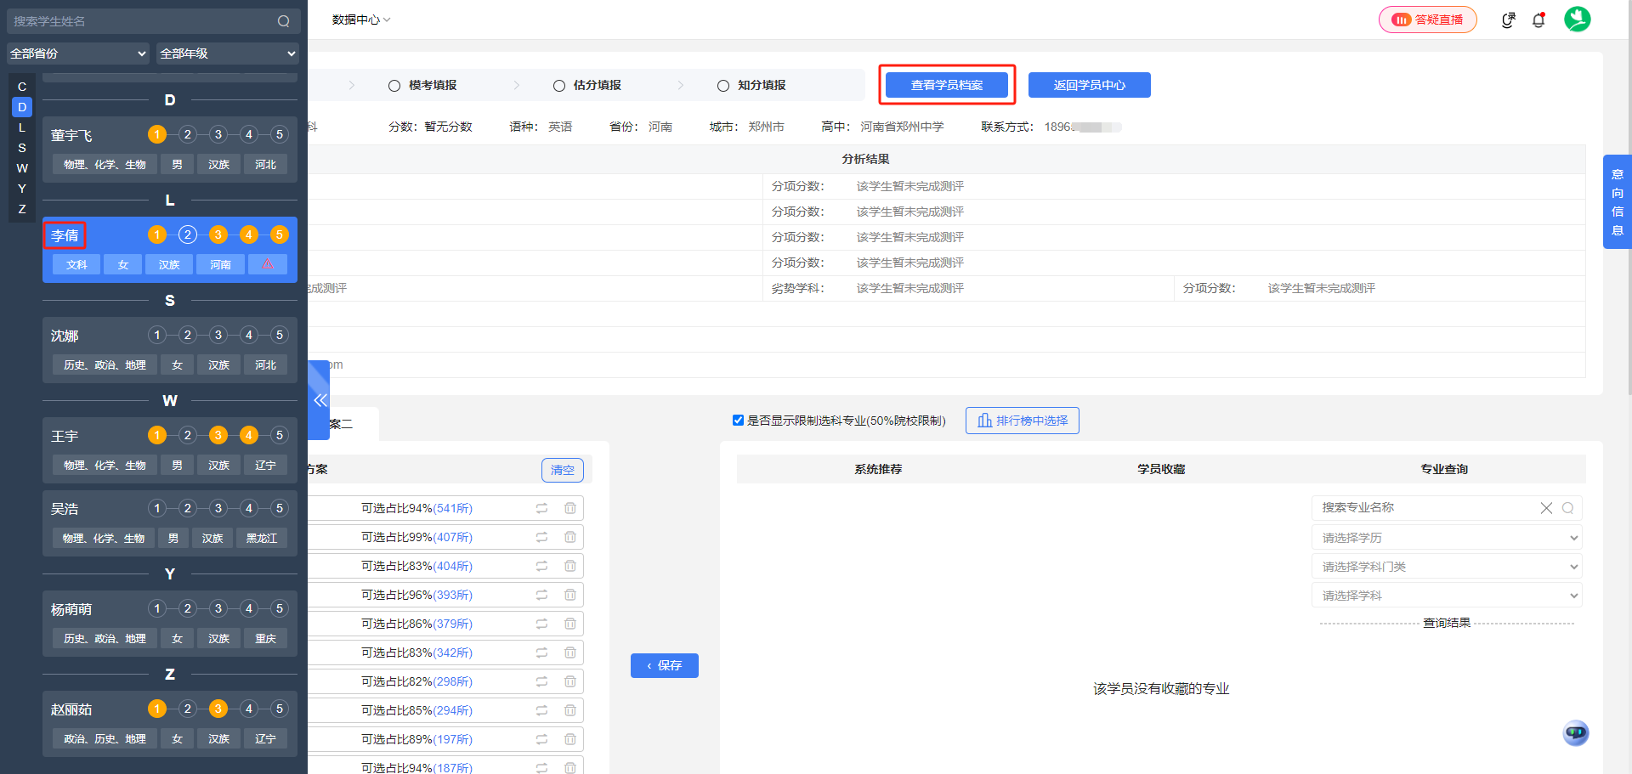
Task: Click the 查看学员档案 button
Action: [946, 84]
